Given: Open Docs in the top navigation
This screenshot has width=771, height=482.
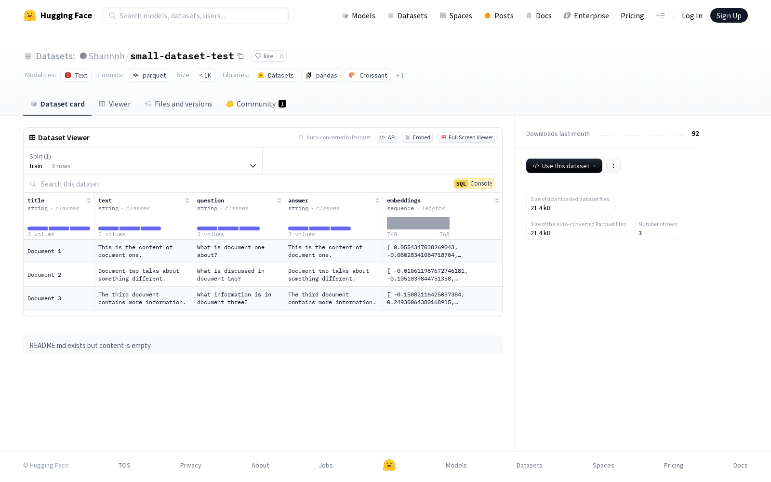Looking at the screenshot, I should [x=538, y=15].
